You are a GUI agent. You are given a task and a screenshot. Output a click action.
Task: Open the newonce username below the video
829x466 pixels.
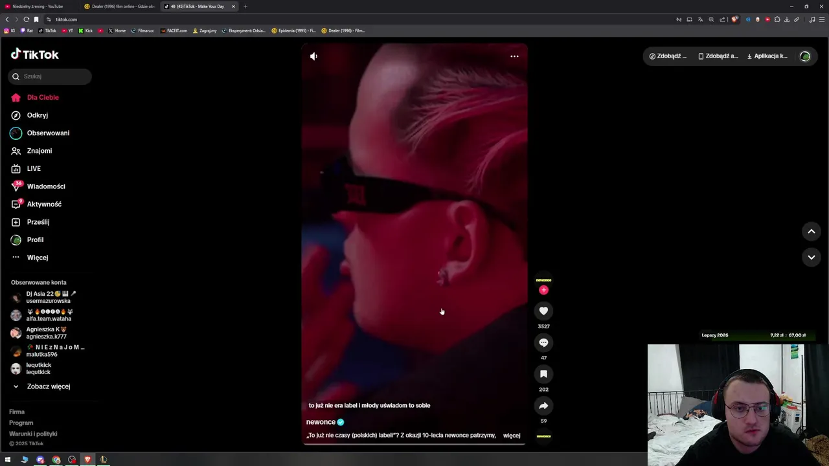[321, 422]
